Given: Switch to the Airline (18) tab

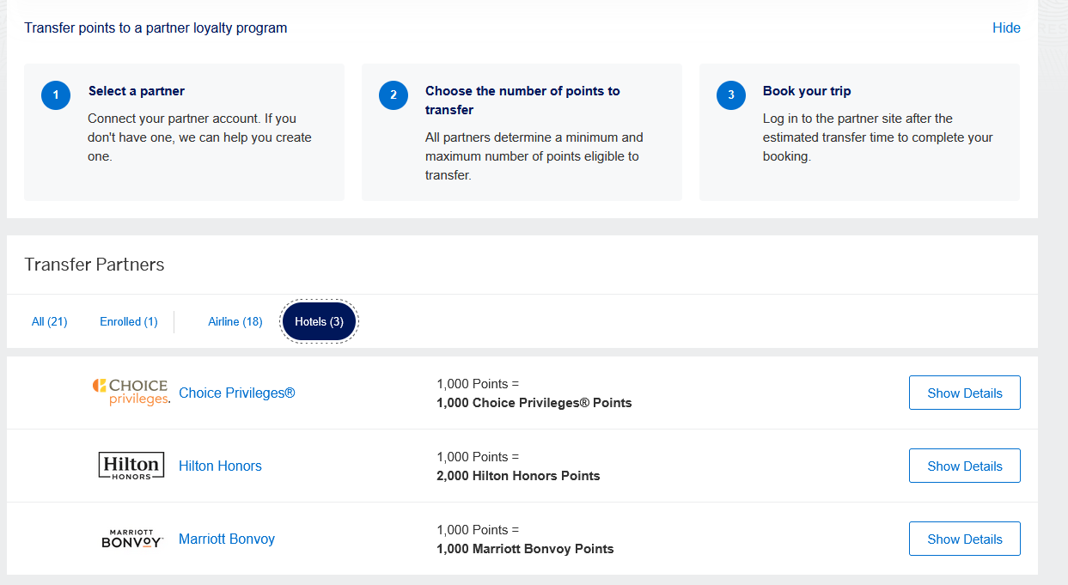Looking at the screenshot, I should [235, 321].
